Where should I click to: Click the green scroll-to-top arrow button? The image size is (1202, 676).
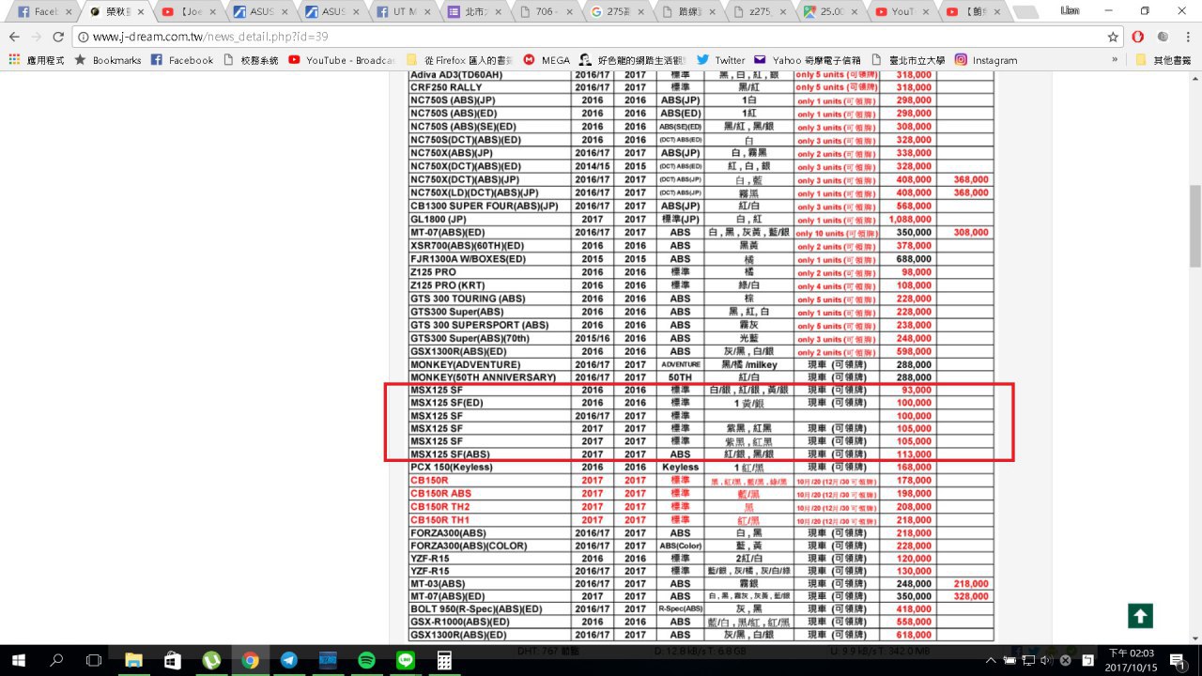[1140, 616]
